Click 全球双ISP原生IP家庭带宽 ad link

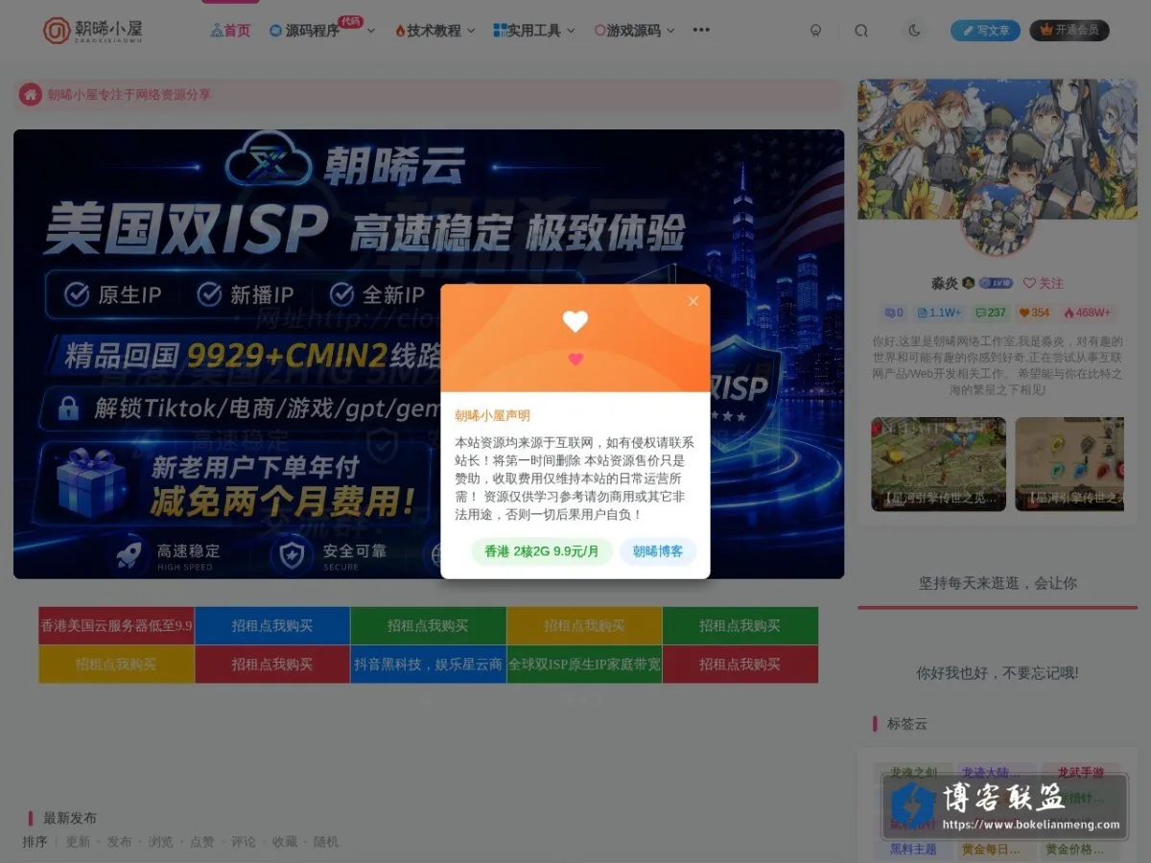(x=584, y=665)
